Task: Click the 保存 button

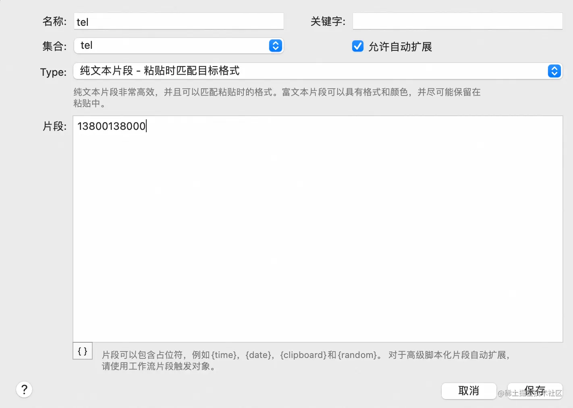Action: pos(535,391)
